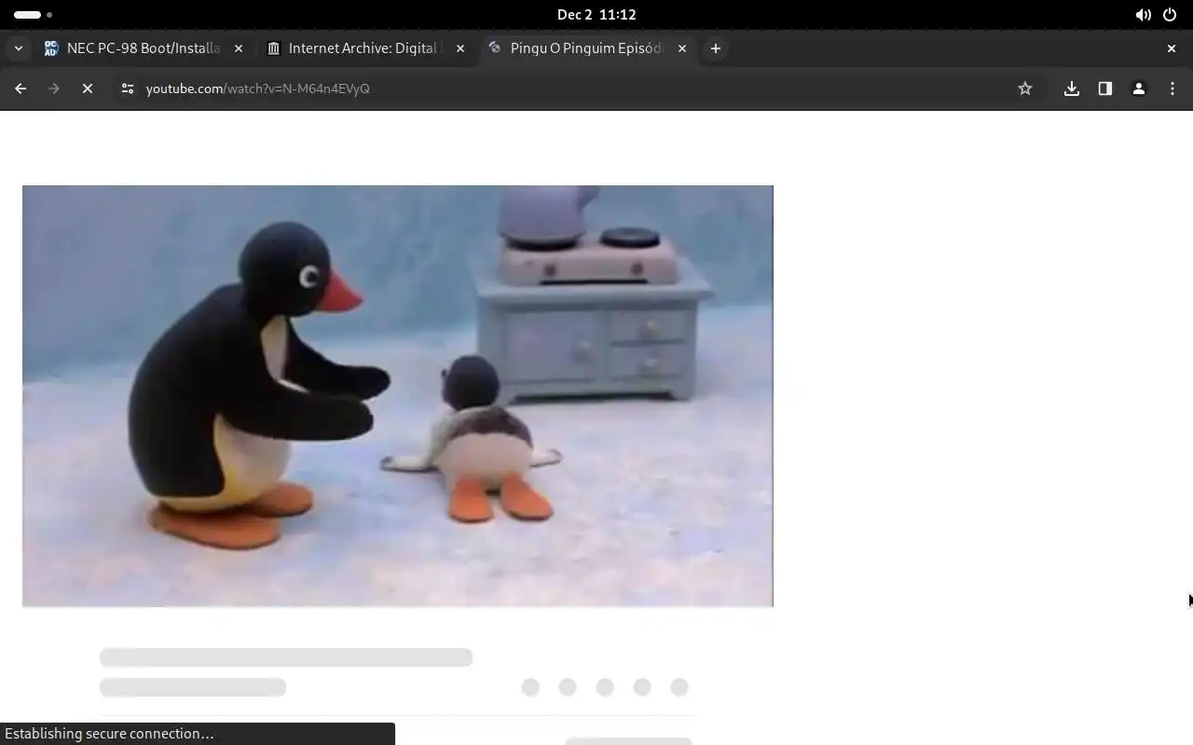Click the Pingu video player
Screen dimensions: 1193x745
pyautogui.click(x=398, y=396)
